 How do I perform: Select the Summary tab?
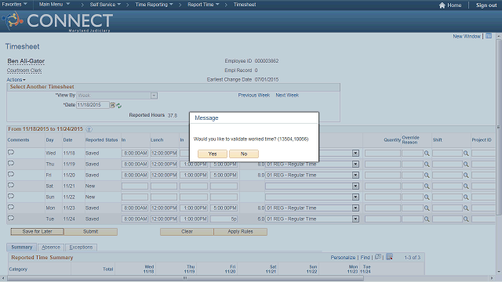coord(22,248)
